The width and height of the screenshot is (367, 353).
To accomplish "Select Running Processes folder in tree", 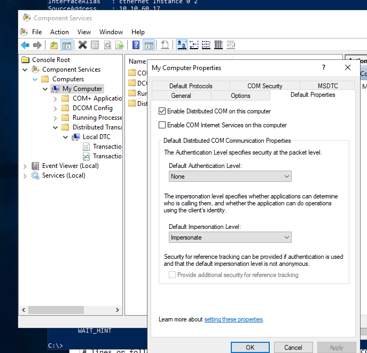I will click(x=97, y=118).
